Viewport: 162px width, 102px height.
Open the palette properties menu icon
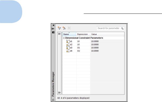pyautogui.click(x=53, y=32)
